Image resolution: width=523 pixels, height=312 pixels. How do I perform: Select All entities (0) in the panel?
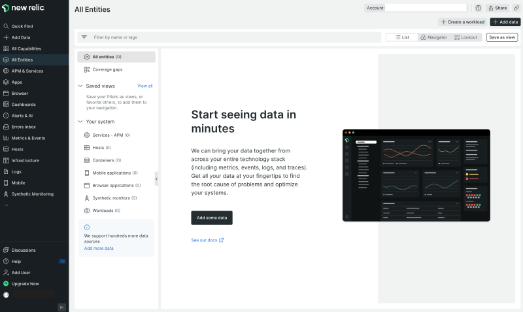[x=116, y=57]
